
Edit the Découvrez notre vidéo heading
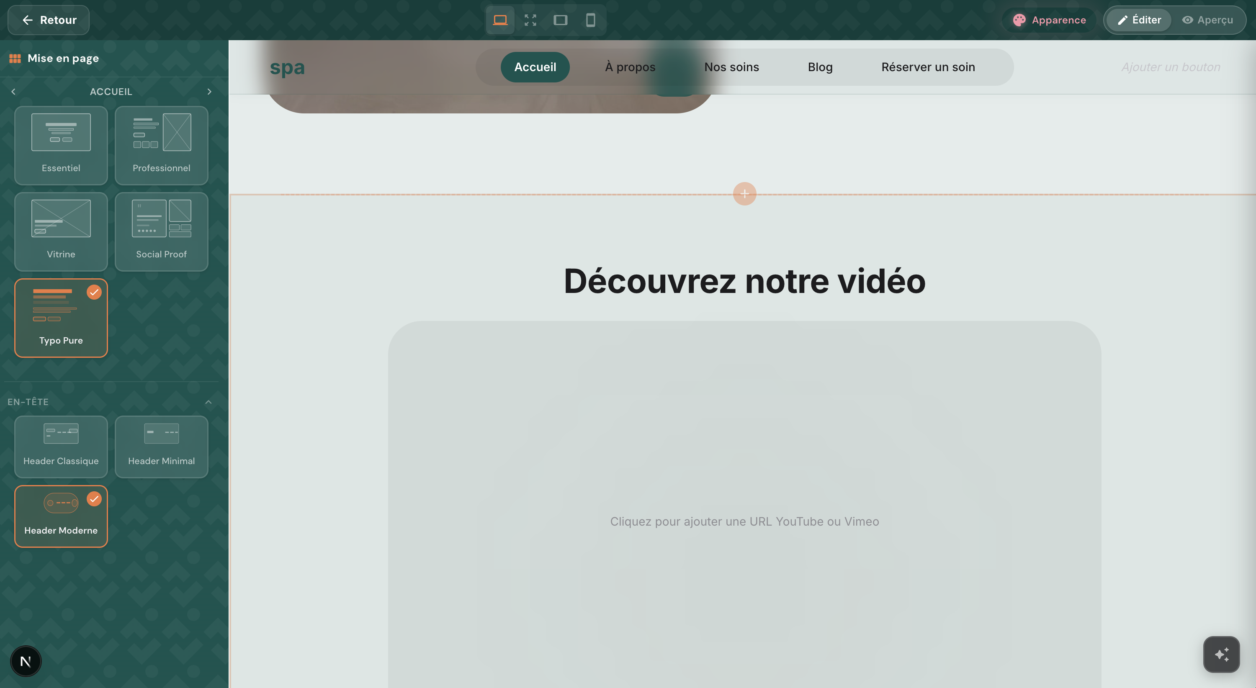pos(744,281)
